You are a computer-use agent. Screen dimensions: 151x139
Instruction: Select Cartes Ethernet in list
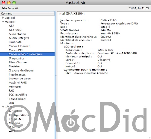(x=19, y=46)
